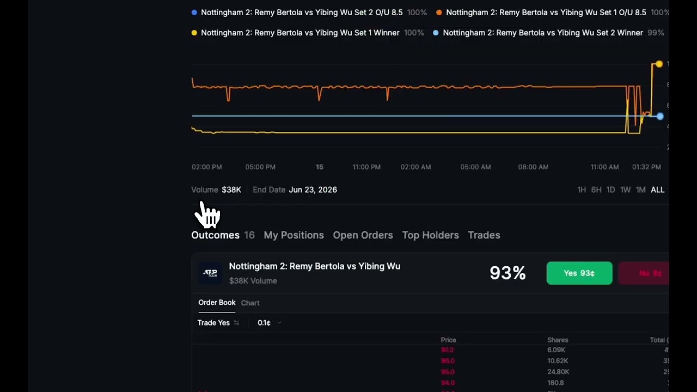
Task: Click the light-blue Set 2 Winner legend dot
Action: click(436, 33)
